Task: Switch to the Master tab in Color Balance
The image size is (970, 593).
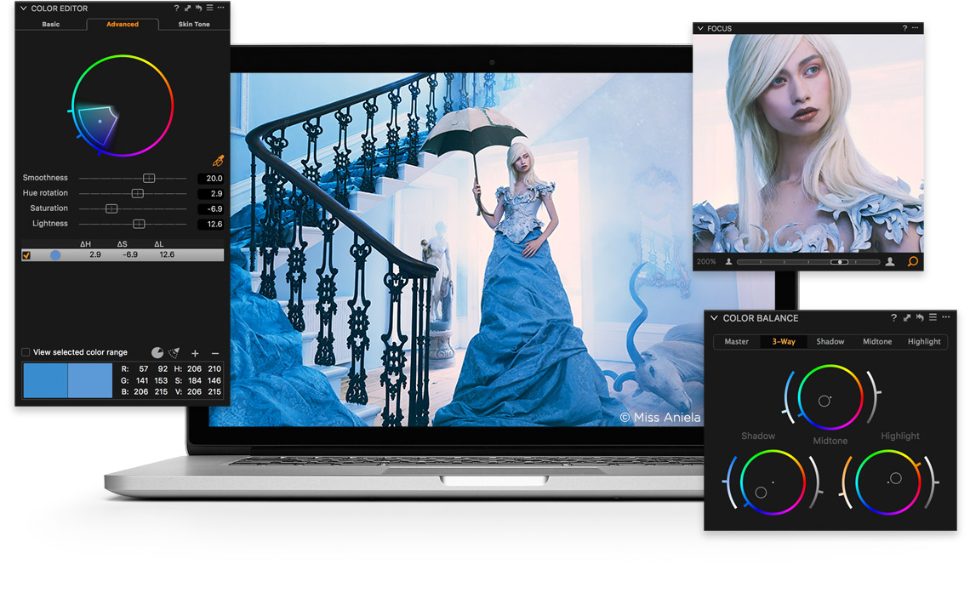Action: tap(736, 341)
